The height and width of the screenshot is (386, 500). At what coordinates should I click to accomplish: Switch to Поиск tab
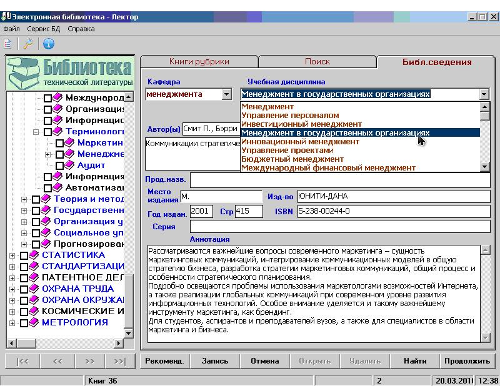(317, 61)
